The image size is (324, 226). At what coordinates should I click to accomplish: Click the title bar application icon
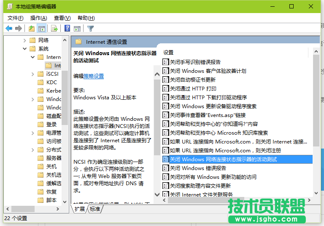click(10, 6)
